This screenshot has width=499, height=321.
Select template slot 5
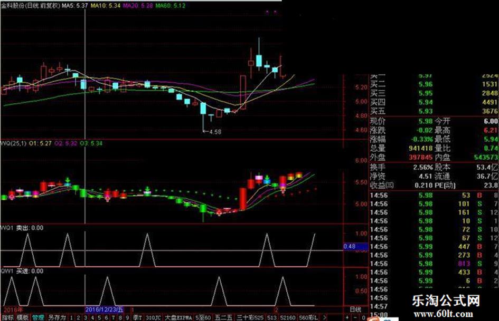click(99, 317)
